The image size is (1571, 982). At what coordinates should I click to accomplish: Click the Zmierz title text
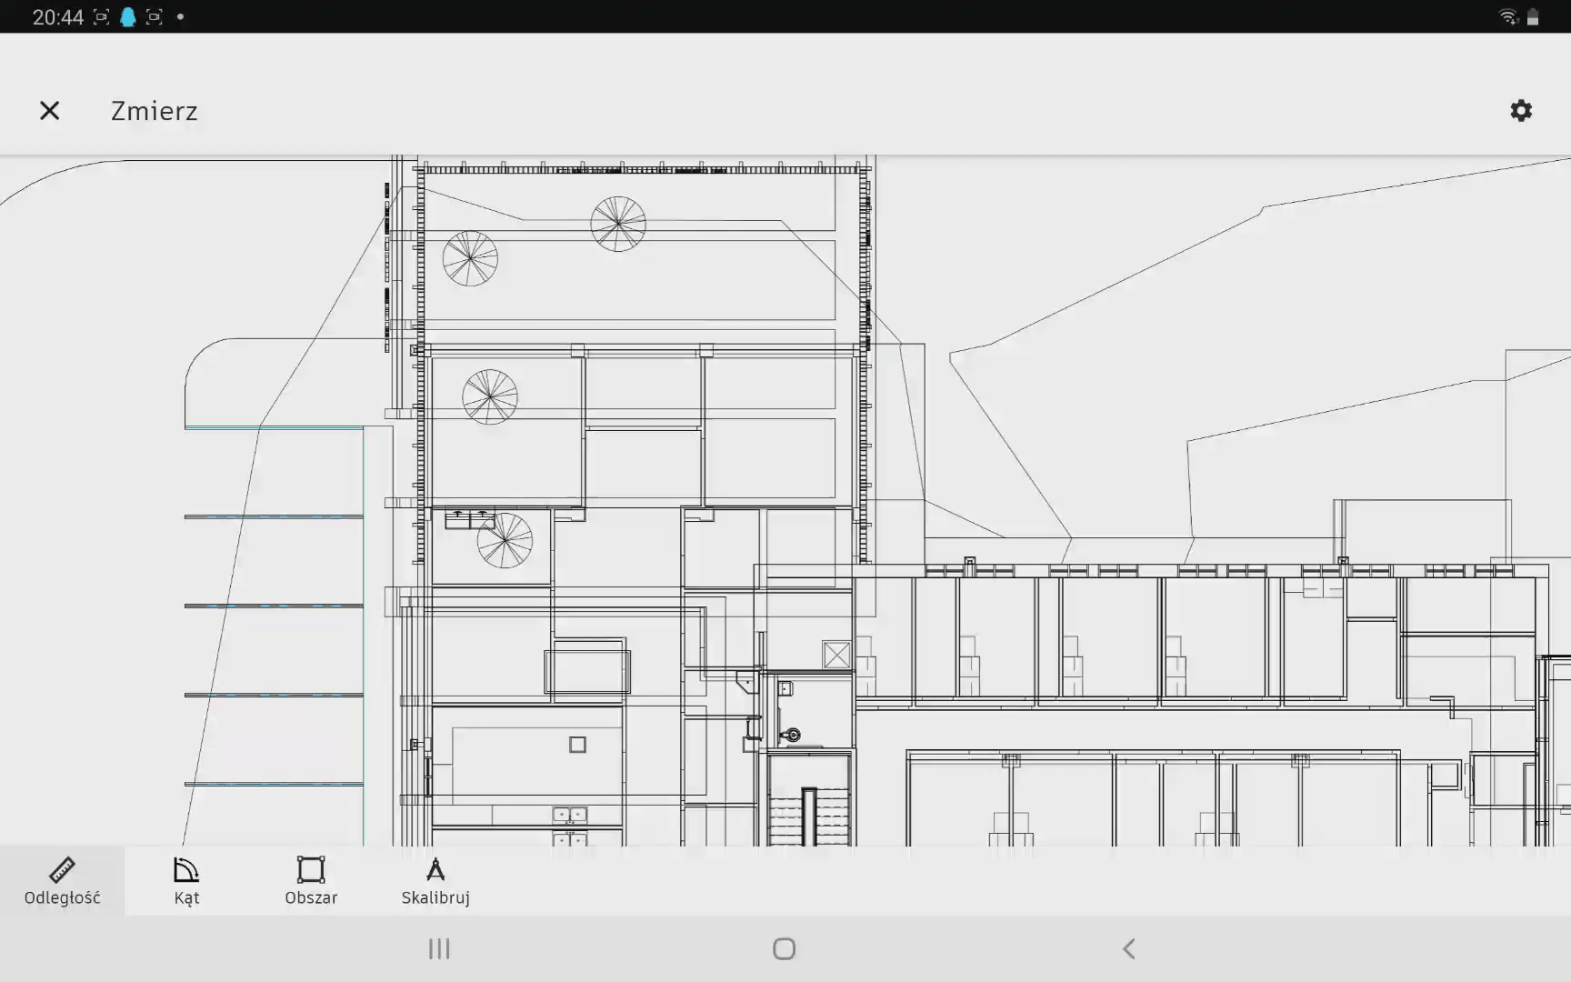coord(154,111)
